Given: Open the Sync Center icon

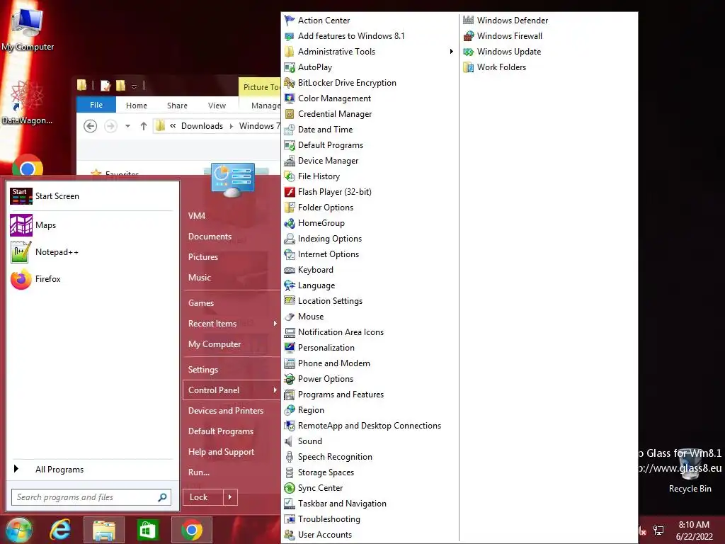Looking at the screenshot, I should click(290, 488).
